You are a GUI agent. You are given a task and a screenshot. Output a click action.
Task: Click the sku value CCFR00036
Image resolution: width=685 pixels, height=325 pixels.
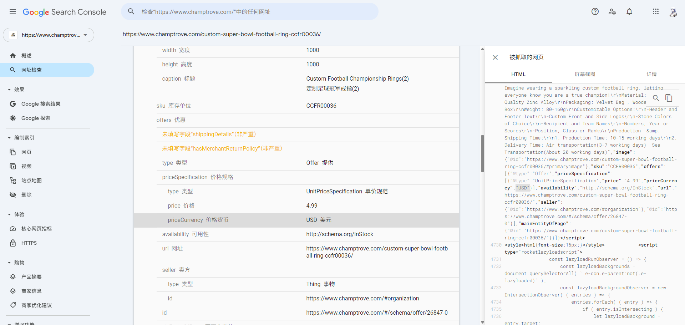coord(321,106)
